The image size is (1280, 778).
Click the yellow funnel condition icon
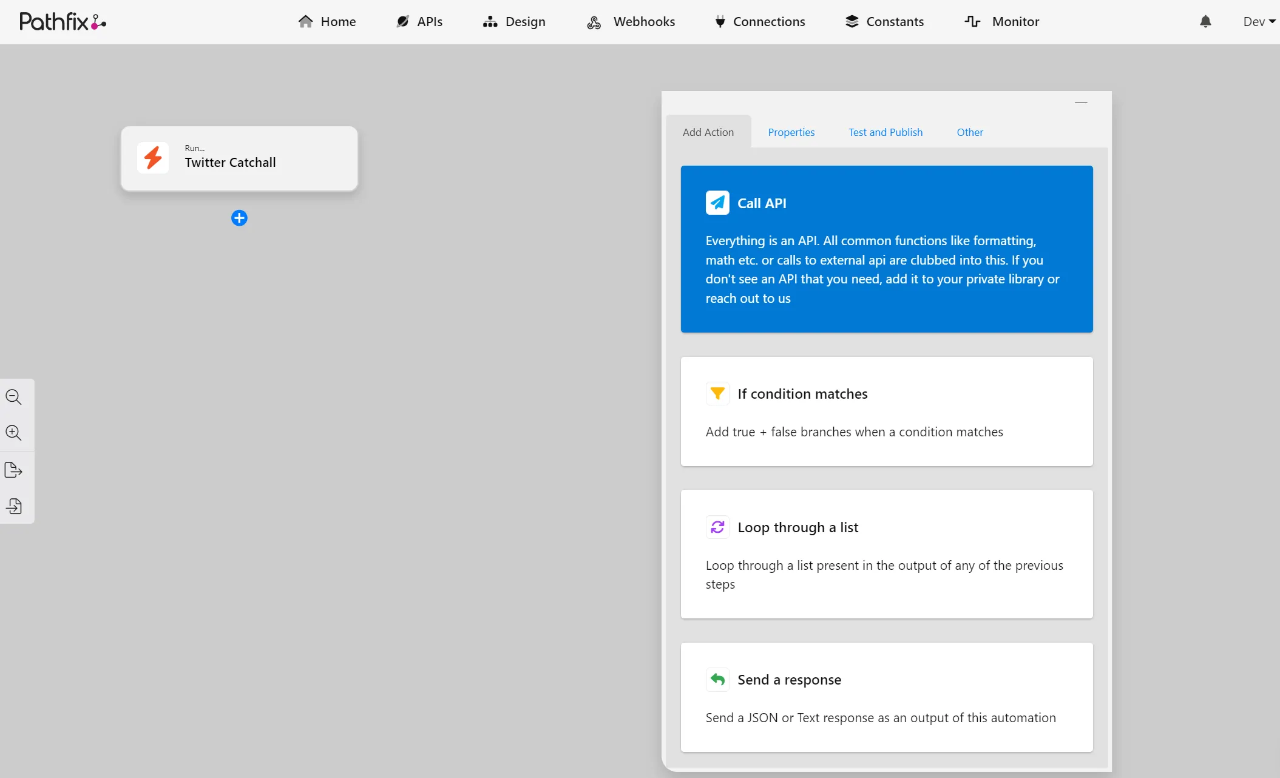tap(717, 393)
